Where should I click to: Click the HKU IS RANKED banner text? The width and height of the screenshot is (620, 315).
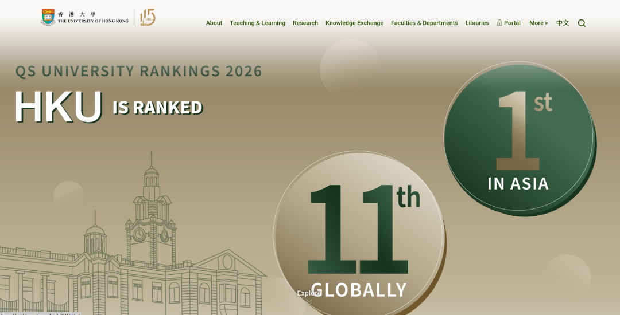point(109,107)
